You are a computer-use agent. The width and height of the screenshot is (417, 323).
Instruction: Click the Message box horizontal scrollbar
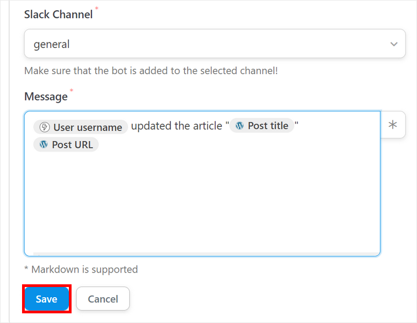pyautogui.click(x=204, y=253)
